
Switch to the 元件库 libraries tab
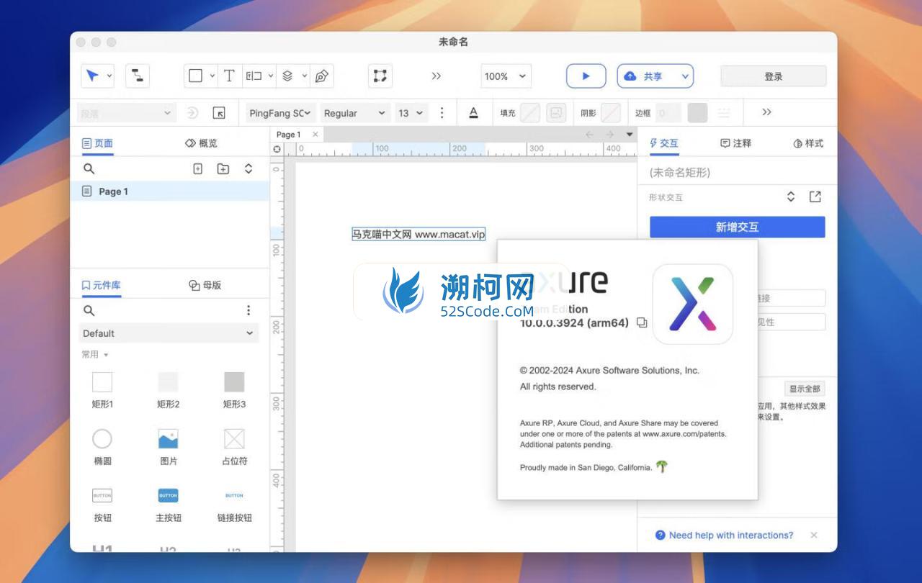tap(101, 285)
